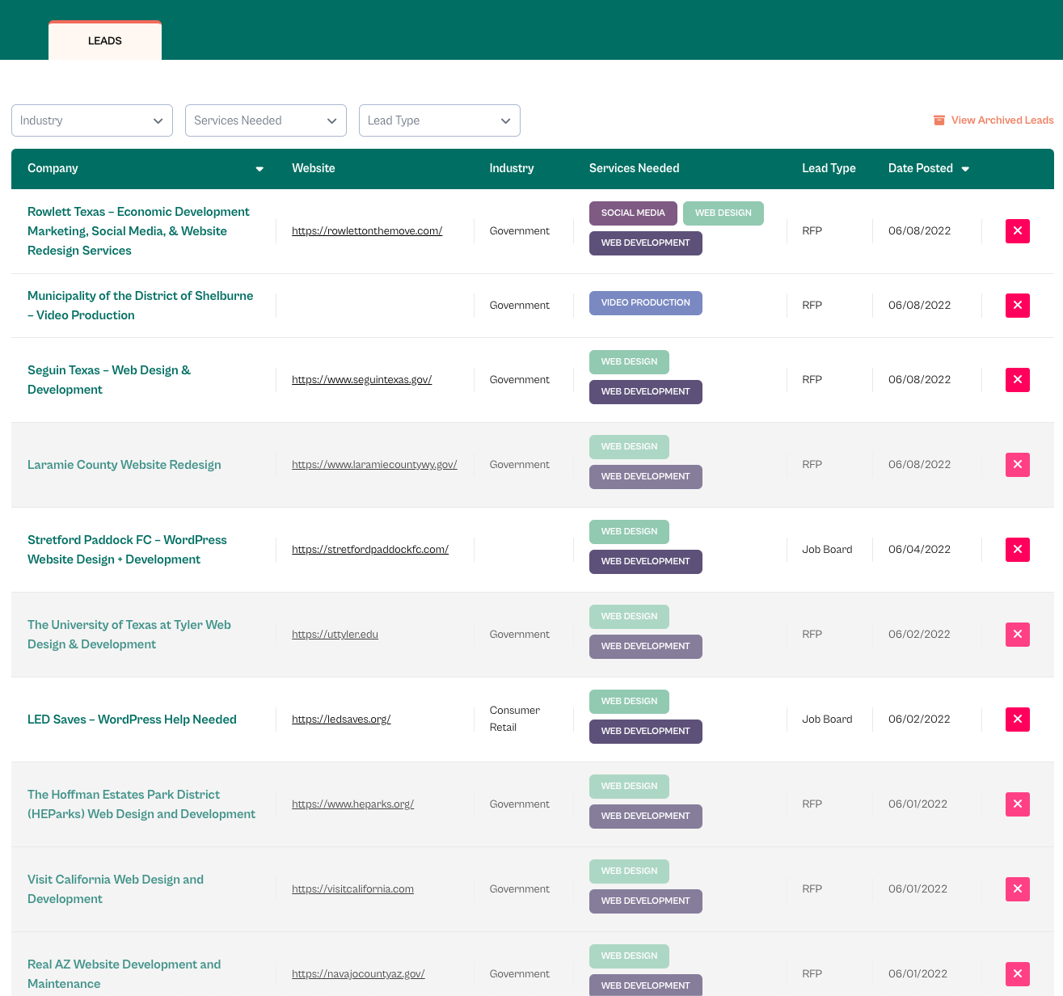Open the Lead Type filter dropdown
This screenshot has width=1063, height=996.
pos(440,120)
